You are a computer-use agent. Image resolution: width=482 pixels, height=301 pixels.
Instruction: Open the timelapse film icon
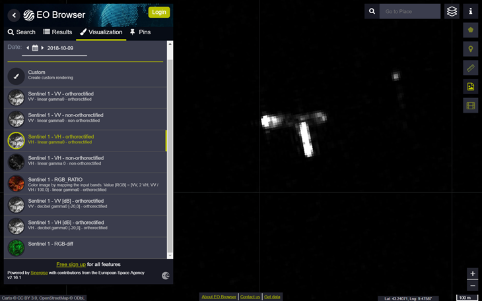point(470,106)
